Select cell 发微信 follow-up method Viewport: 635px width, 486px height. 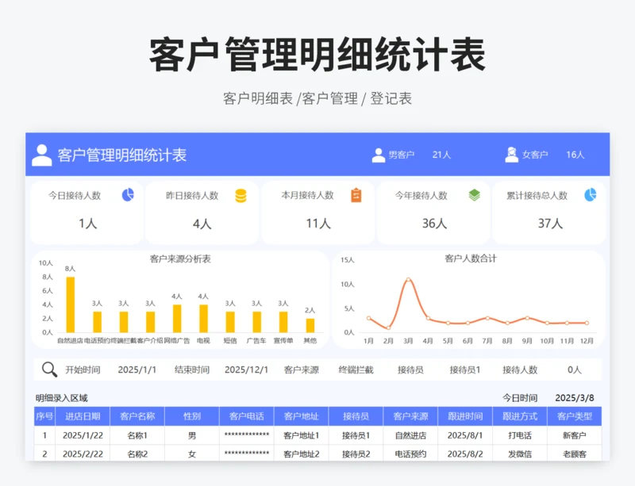520,454
